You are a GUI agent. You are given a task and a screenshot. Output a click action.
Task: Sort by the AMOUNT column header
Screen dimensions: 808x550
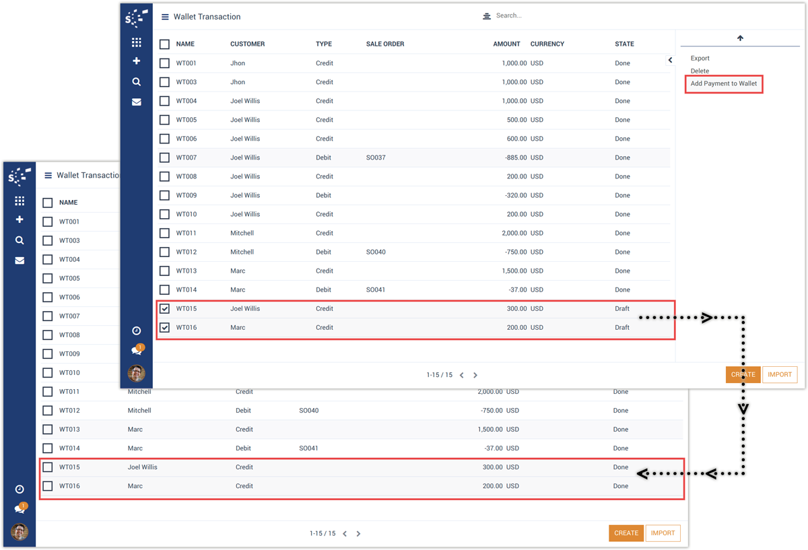tap(506, 44)
